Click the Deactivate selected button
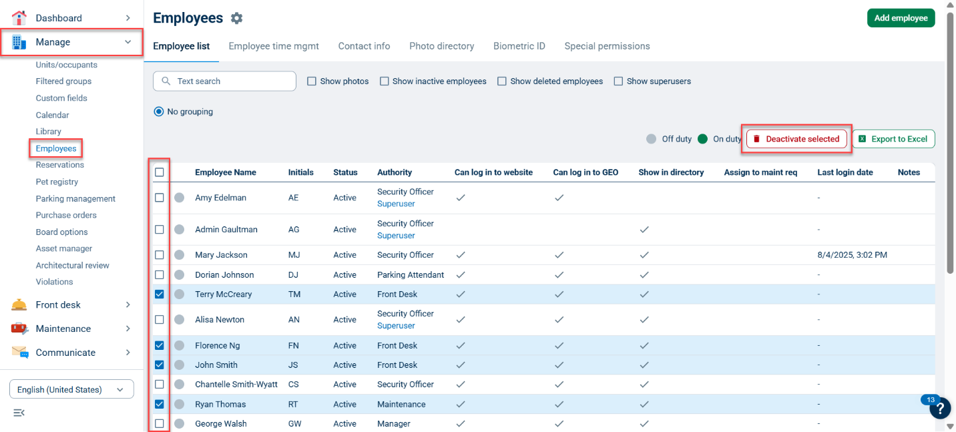 796,139
